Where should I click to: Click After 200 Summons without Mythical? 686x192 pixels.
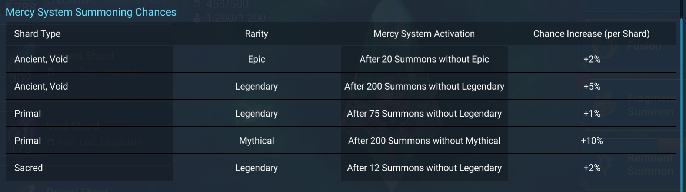[x=424, y=141]
